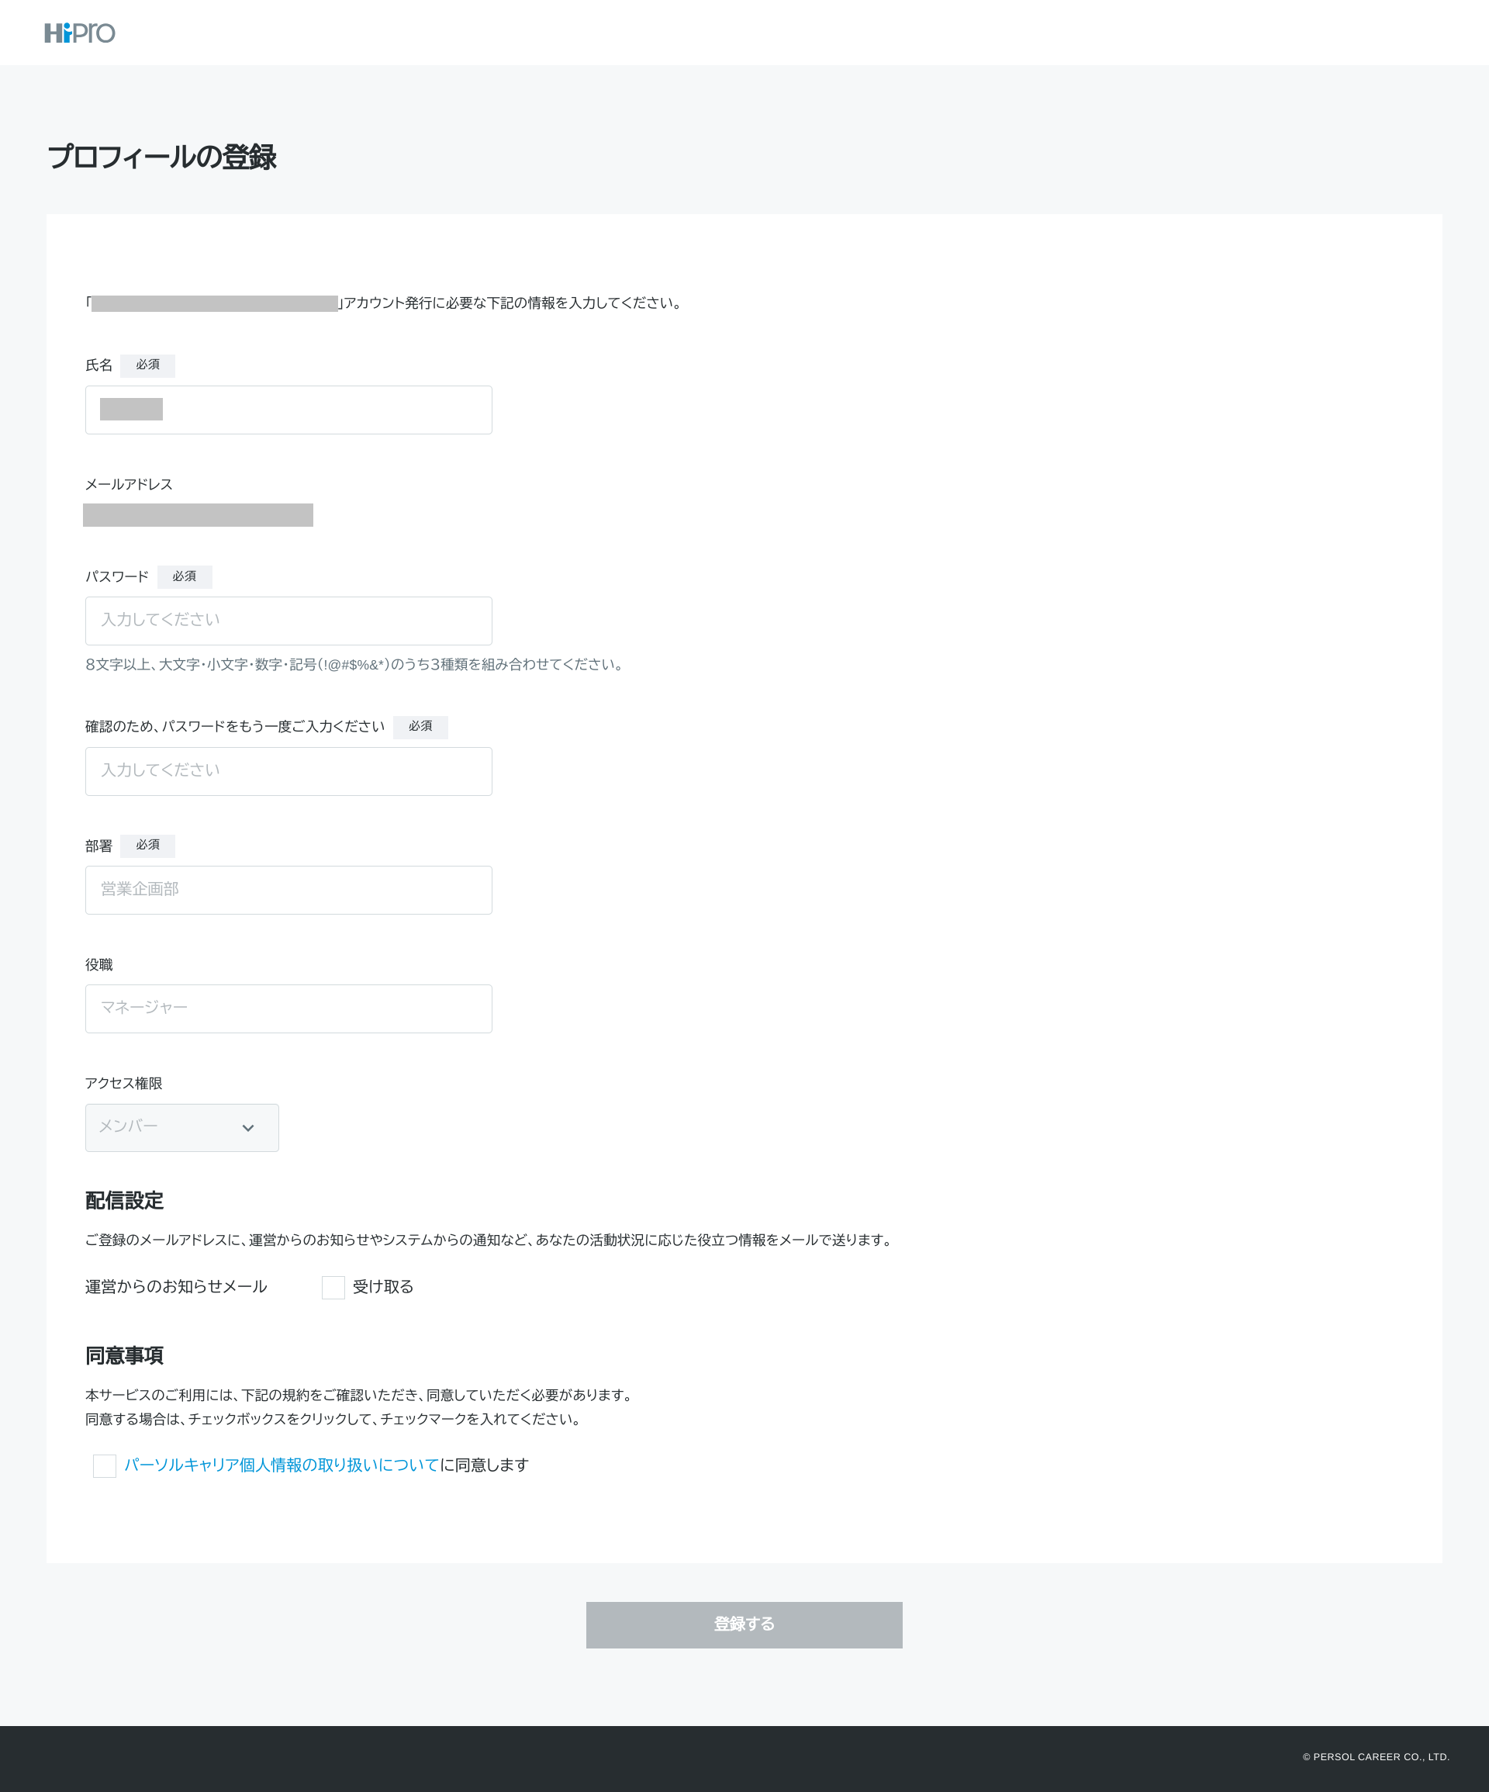Image resolution: width=1489 pixels, height=1792 pixels.
Task: Open the パーソルキャリア個人情報の取り扱いについて link
Action: click(282, 1465)
